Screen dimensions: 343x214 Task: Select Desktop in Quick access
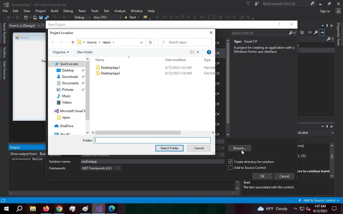pyautogui.click(x=68, y=70)
